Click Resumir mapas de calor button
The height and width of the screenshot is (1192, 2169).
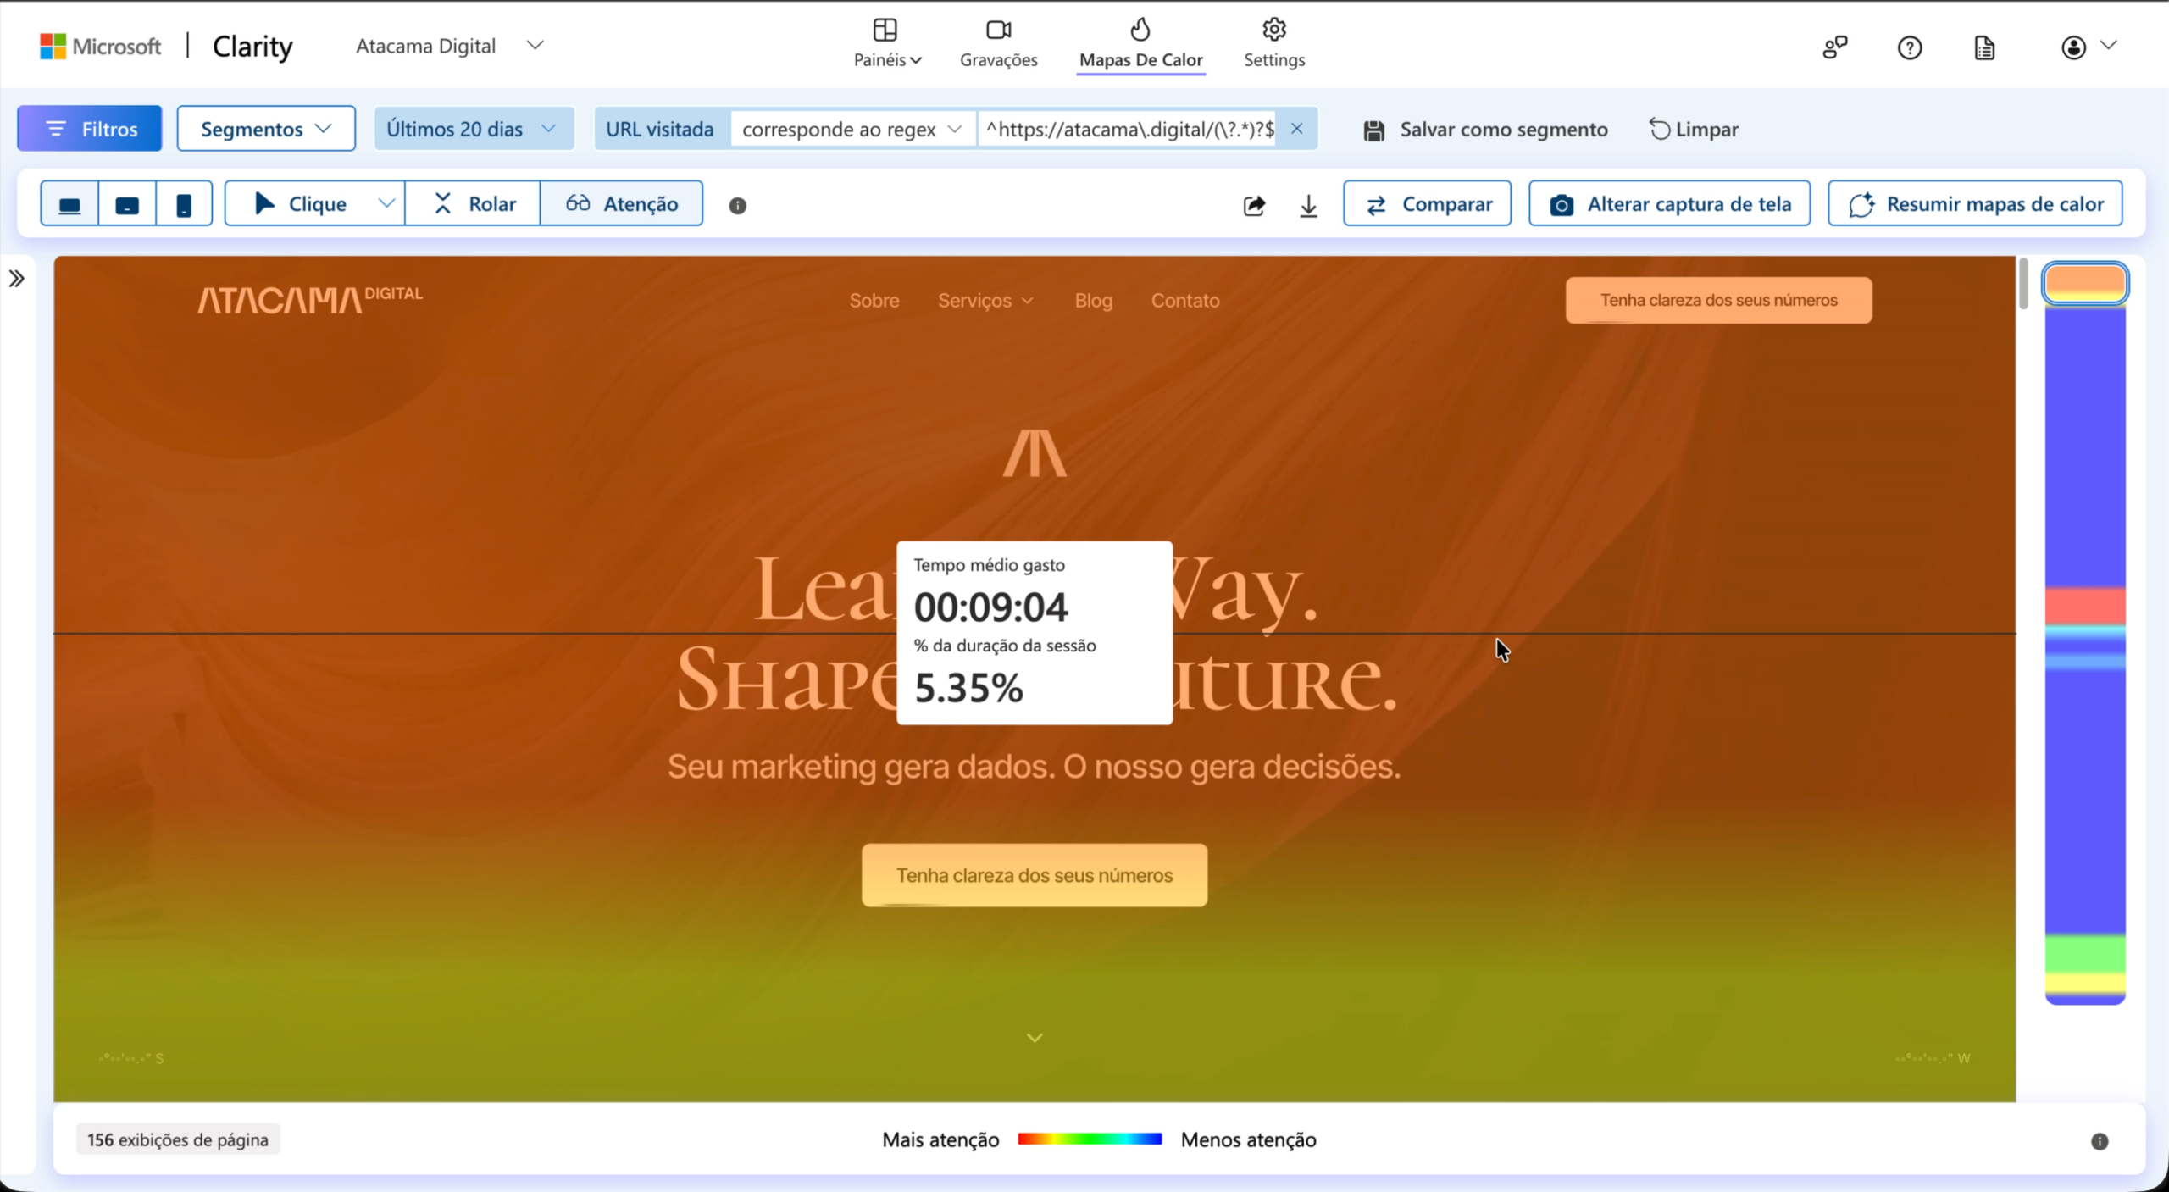tap(1975, 204)
